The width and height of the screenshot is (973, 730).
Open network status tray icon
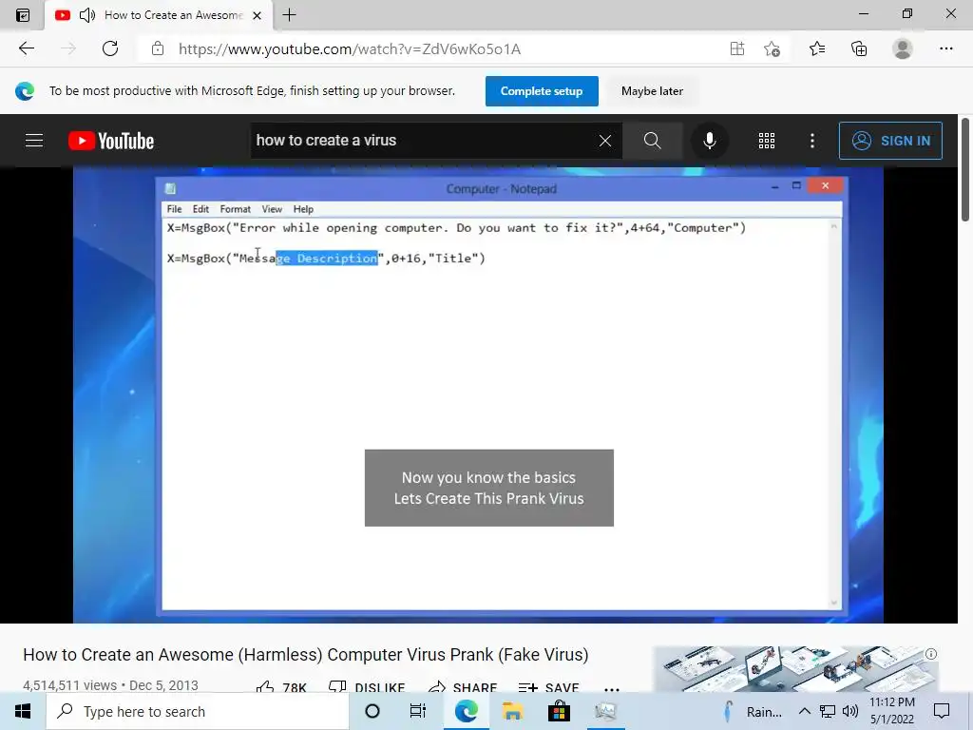coord(828,711)
